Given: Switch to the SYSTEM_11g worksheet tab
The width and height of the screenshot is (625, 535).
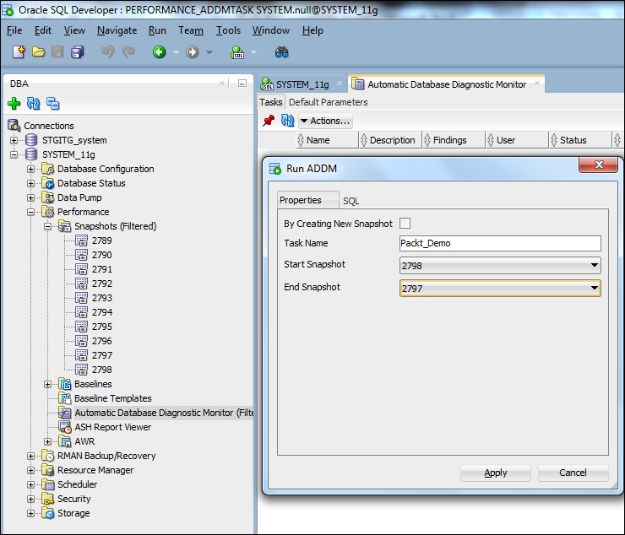Looking at the screenshot, I should click(x=302, y=84).
